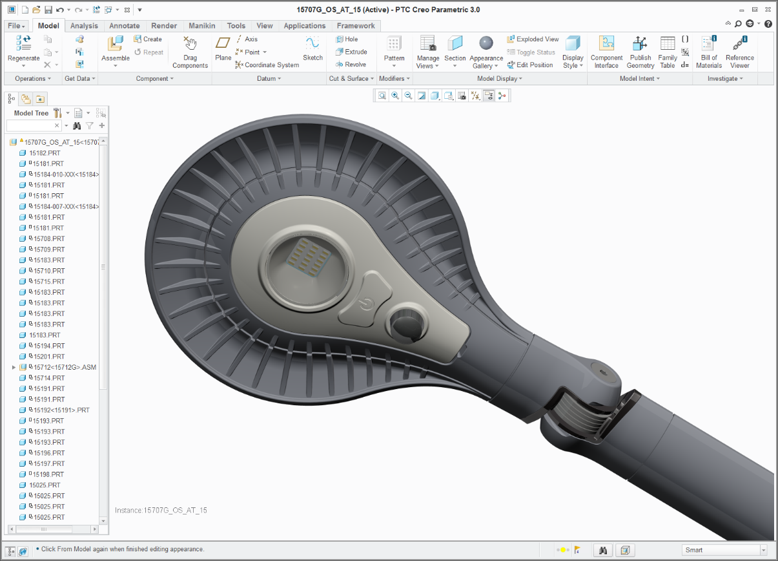
Task: Open the File menu
Action: [x=16, y=26]
